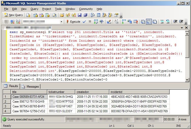The width and height of the screenshot is (191, 129).
Task: Click the Cancel Executing Query stop icon
Action: click(90, 22)
